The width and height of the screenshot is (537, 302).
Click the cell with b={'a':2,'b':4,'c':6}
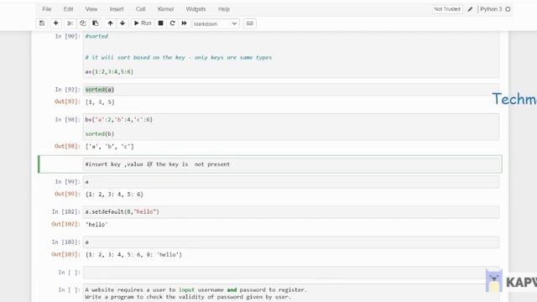[x=291, y=127]
